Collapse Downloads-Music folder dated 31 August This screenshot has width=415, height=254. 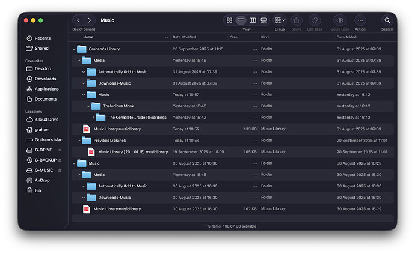coord(84,83)
